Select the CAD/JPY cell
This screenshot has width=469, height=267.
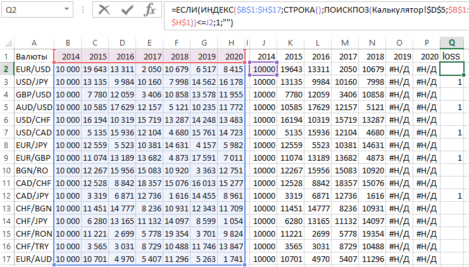[34, 196]
